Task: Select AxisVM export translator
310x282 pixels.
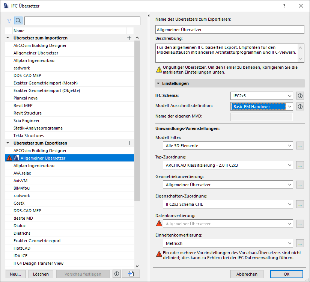Action: click(x=69, y=181)
